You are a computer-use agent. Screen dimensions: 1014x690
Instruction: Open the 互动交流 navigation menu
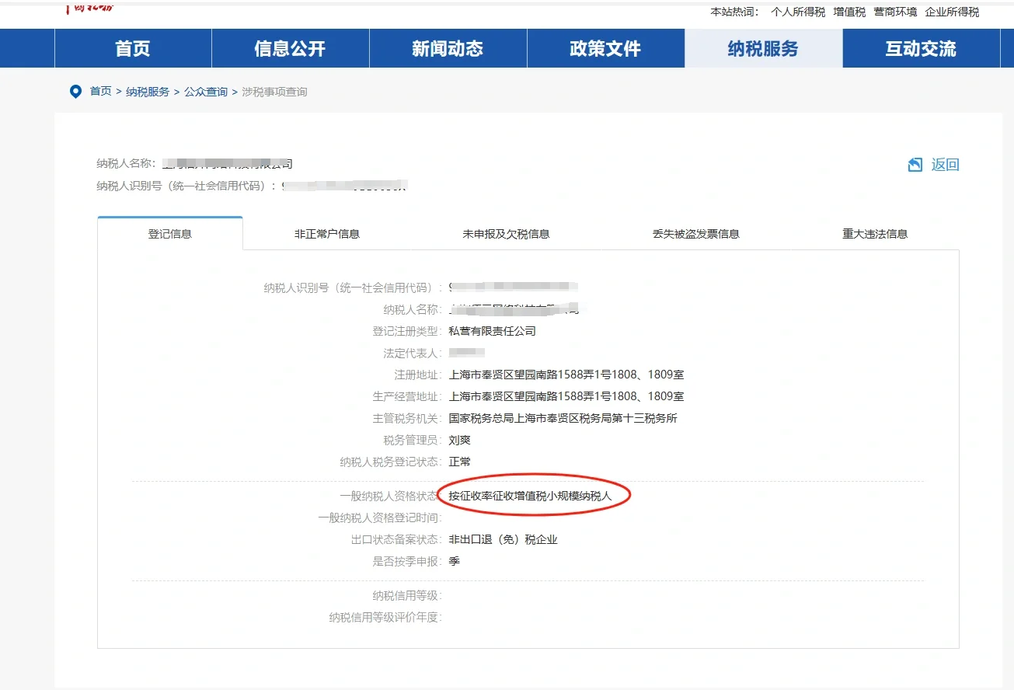pos(922,47)
